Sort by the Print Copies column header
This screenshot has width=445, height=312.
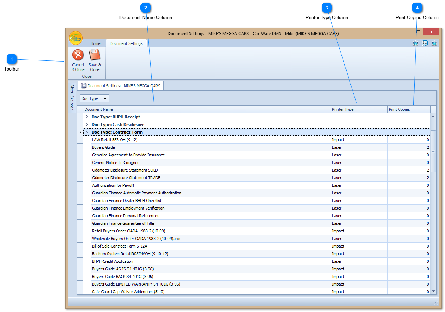click(409, 109)
